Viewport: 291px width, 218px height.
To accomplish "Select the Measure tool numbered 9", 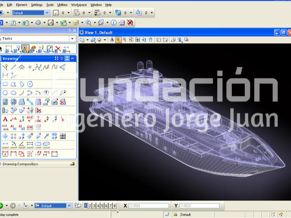I will pyautogui.click(x=66, y=49).
